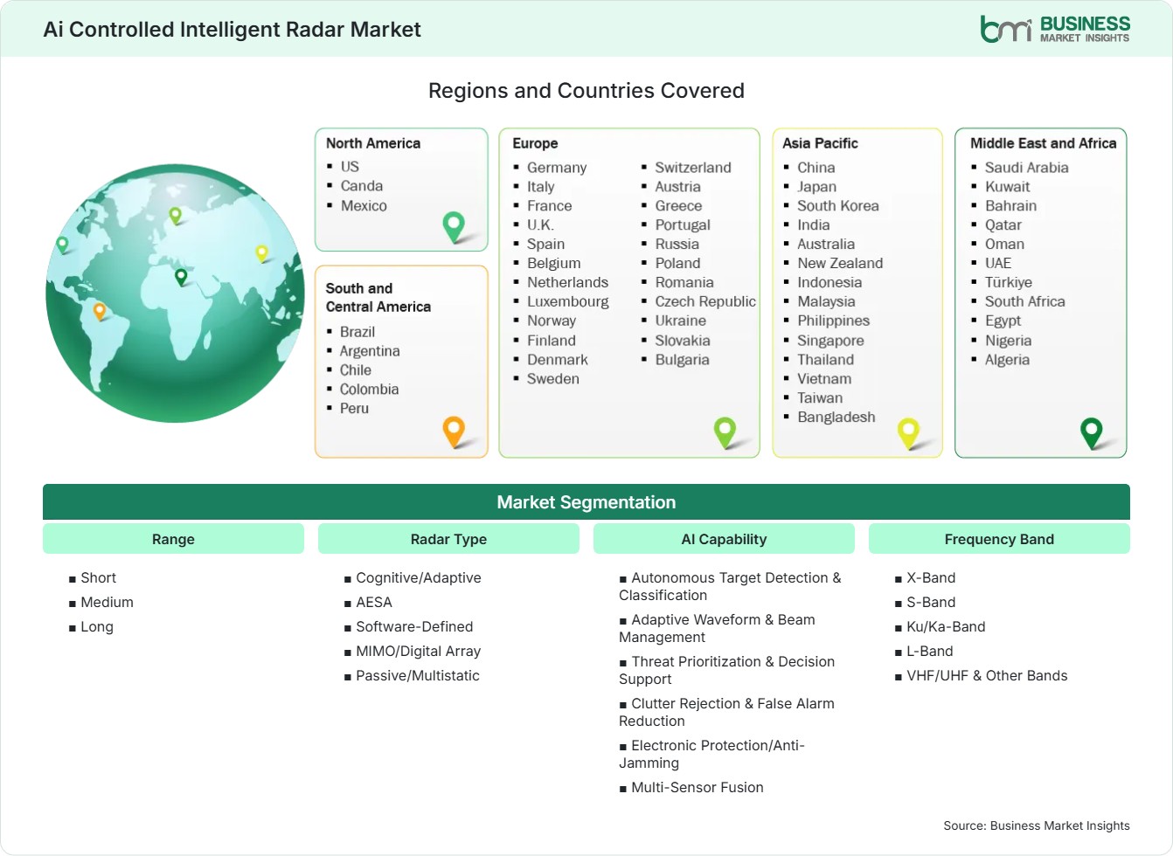This screenshot has height=856, width=1173.
Task: Click 'Short' under Range
Action: pyautogui.click(x=98, y=578)
